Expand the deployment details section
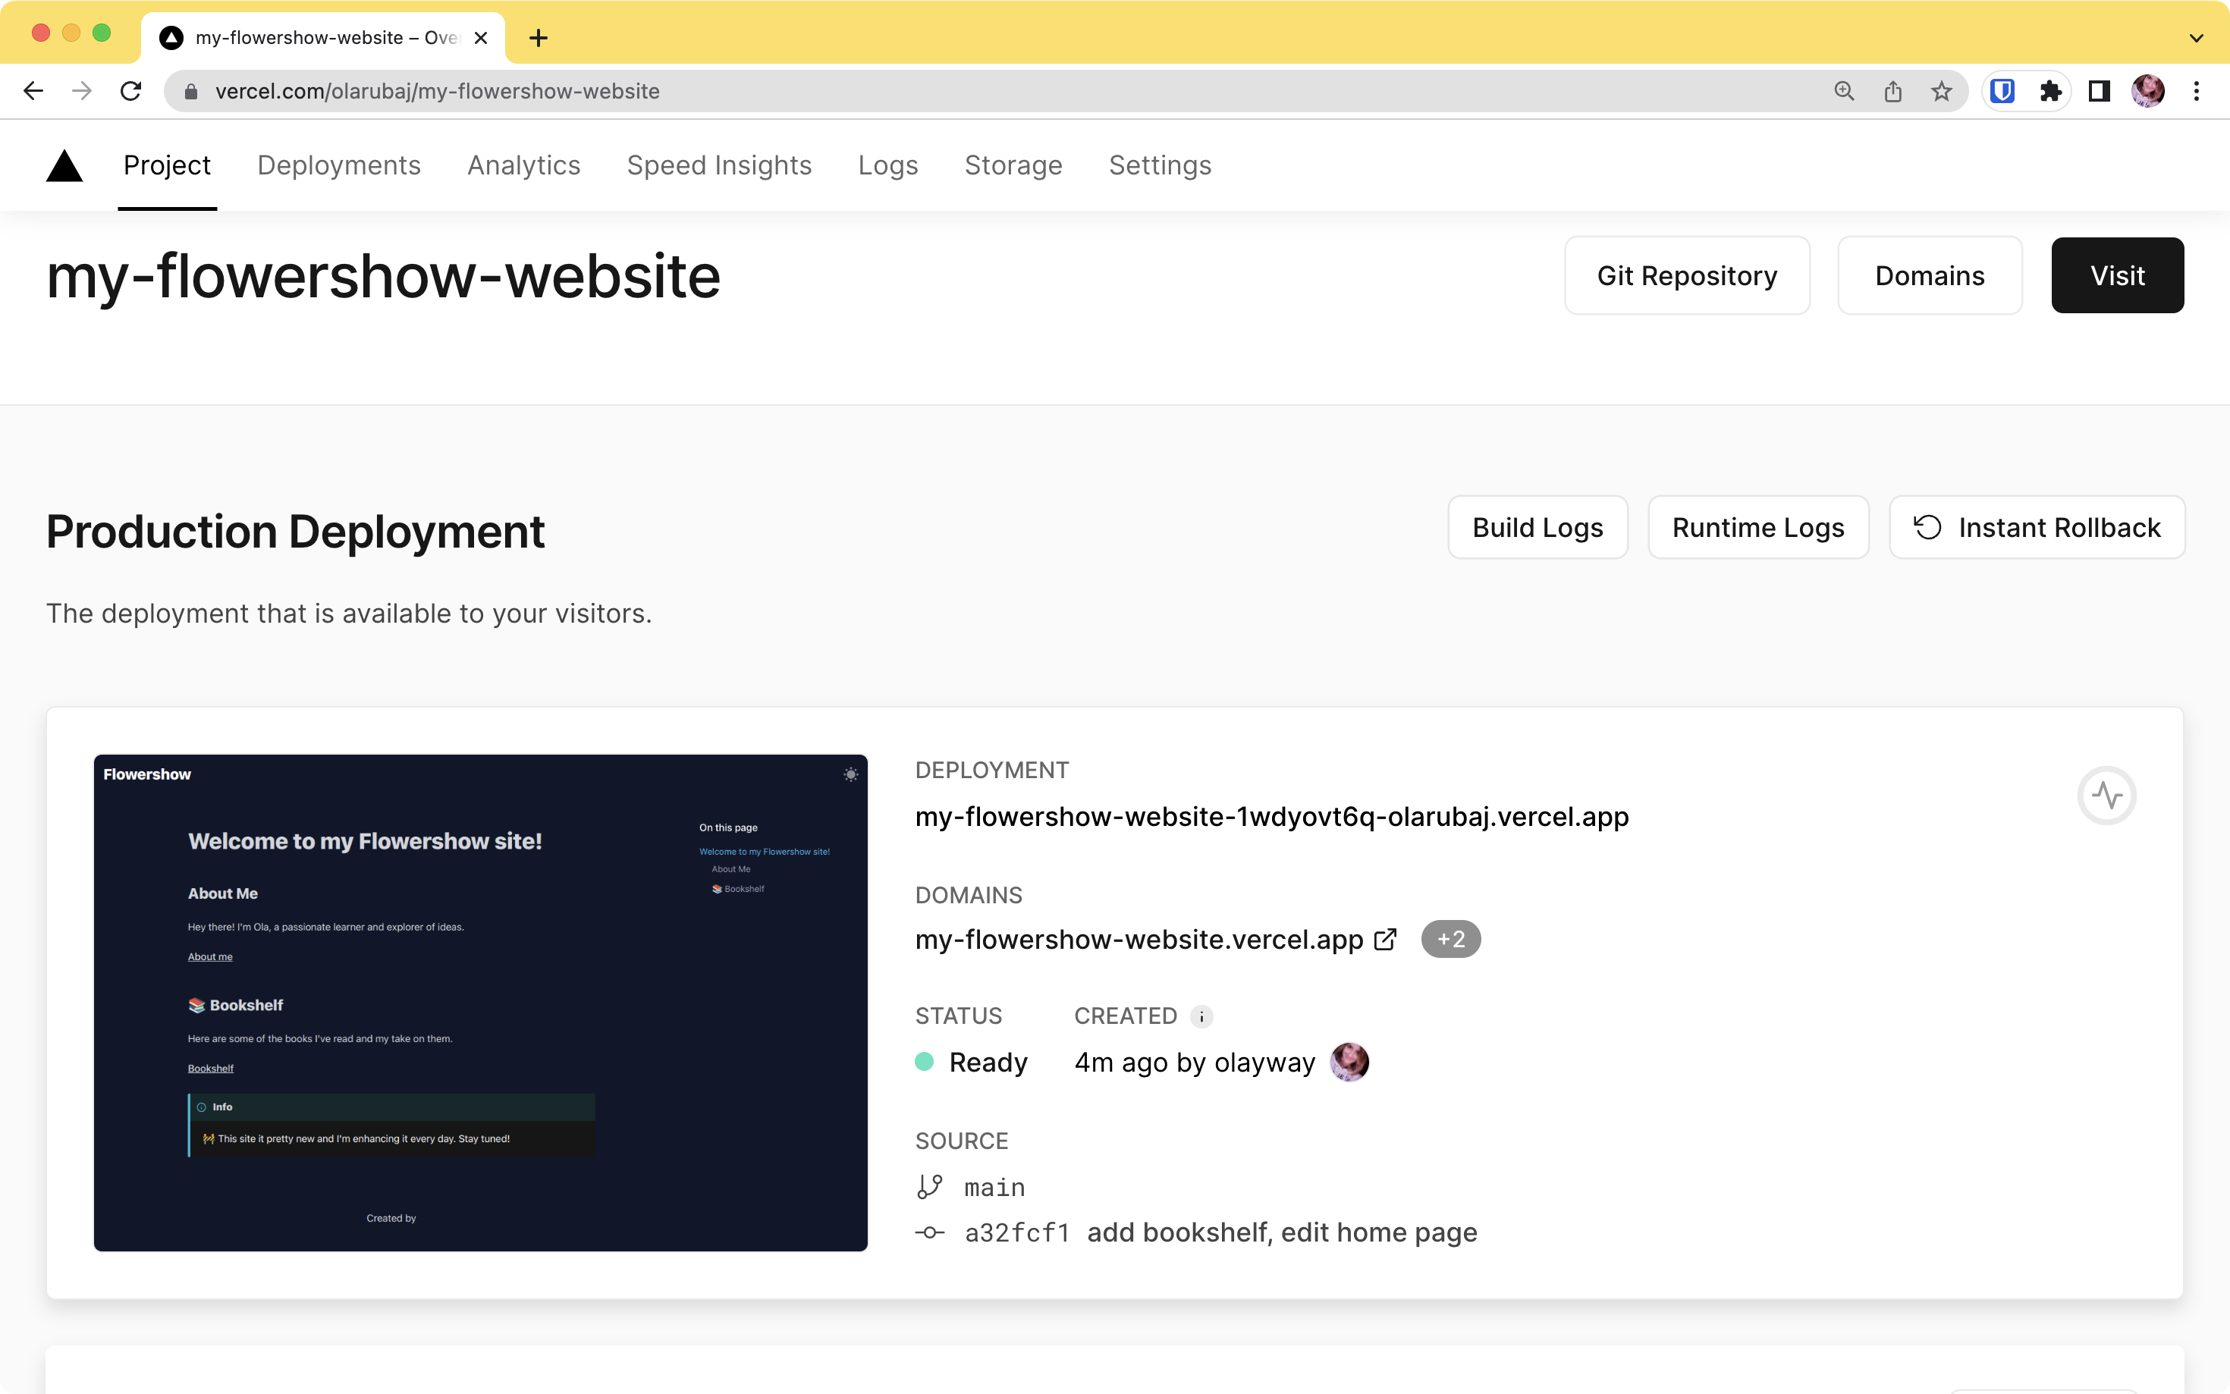The height and width of the screenshot is (1394, 2230). pos(2109,793)
